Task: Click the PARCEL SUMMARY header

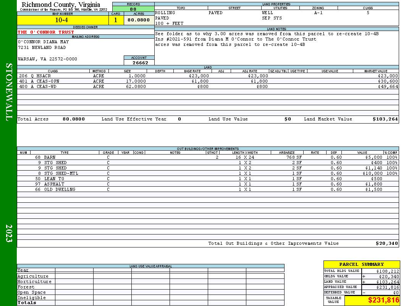Action: pyautogui.click(x=361, y=264)
